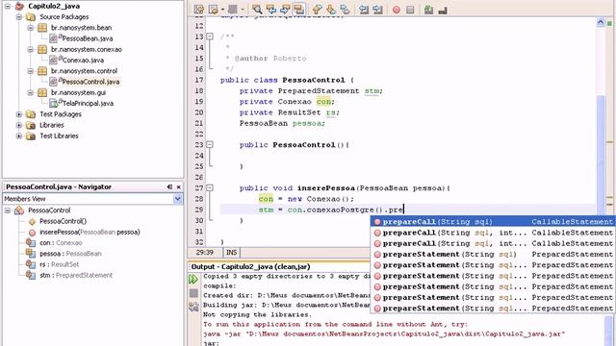Select 'stm : PreparedStatement' field in Navigator
616x346 pixels.
click(76, 275)
